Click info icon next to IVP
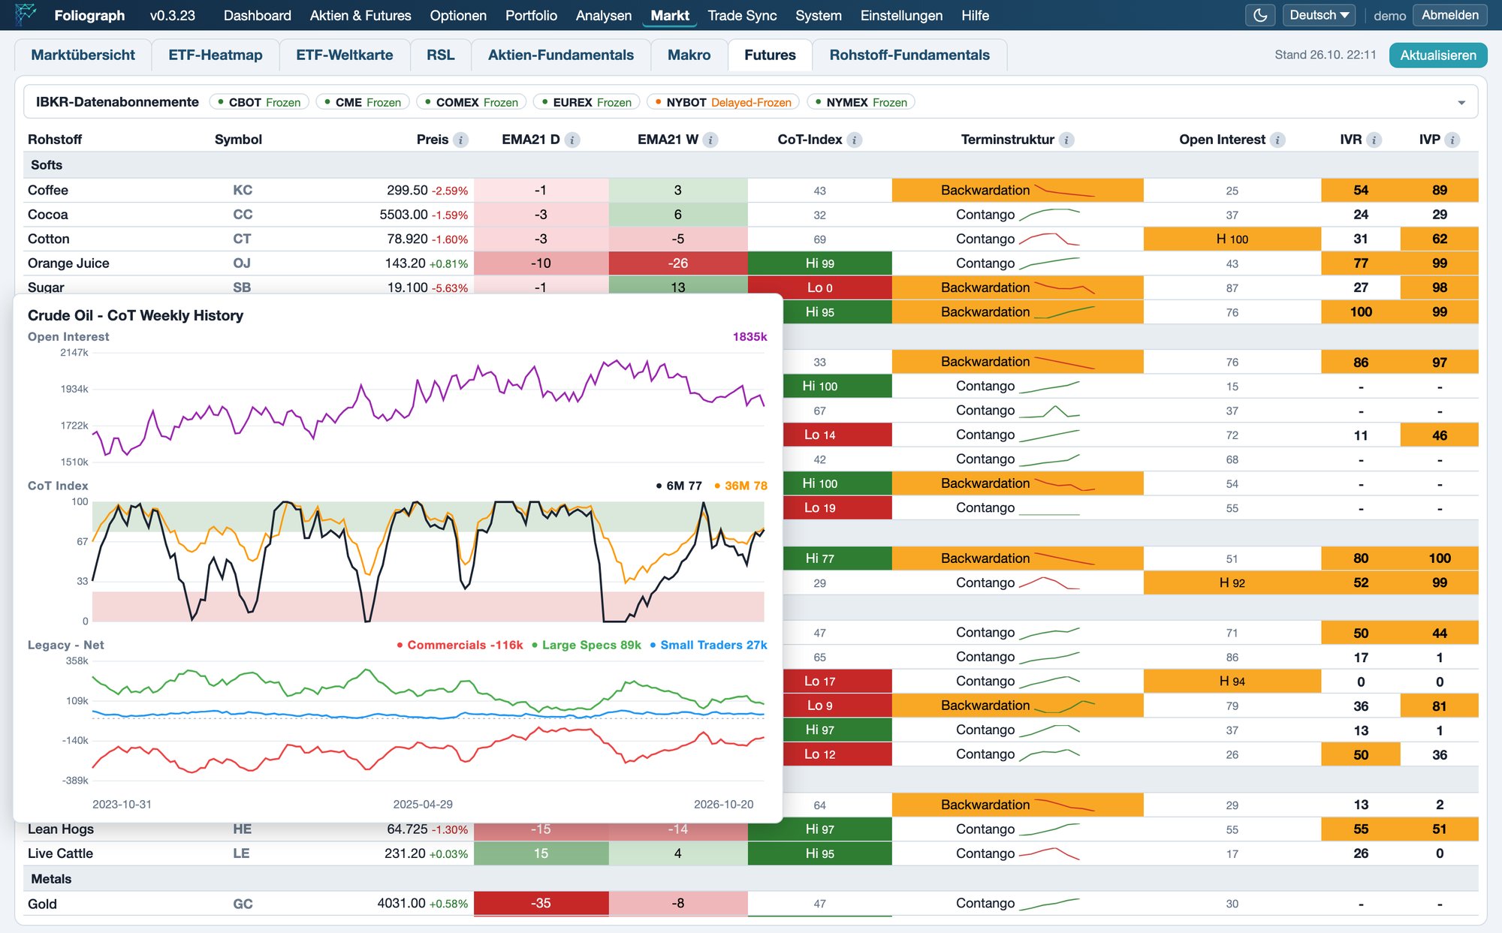Screen dimensions: 1502x933 coord(1452,140)
